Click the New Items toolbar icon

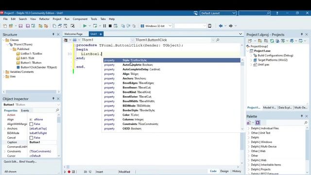pyautogui.click(x=5, y=26)
